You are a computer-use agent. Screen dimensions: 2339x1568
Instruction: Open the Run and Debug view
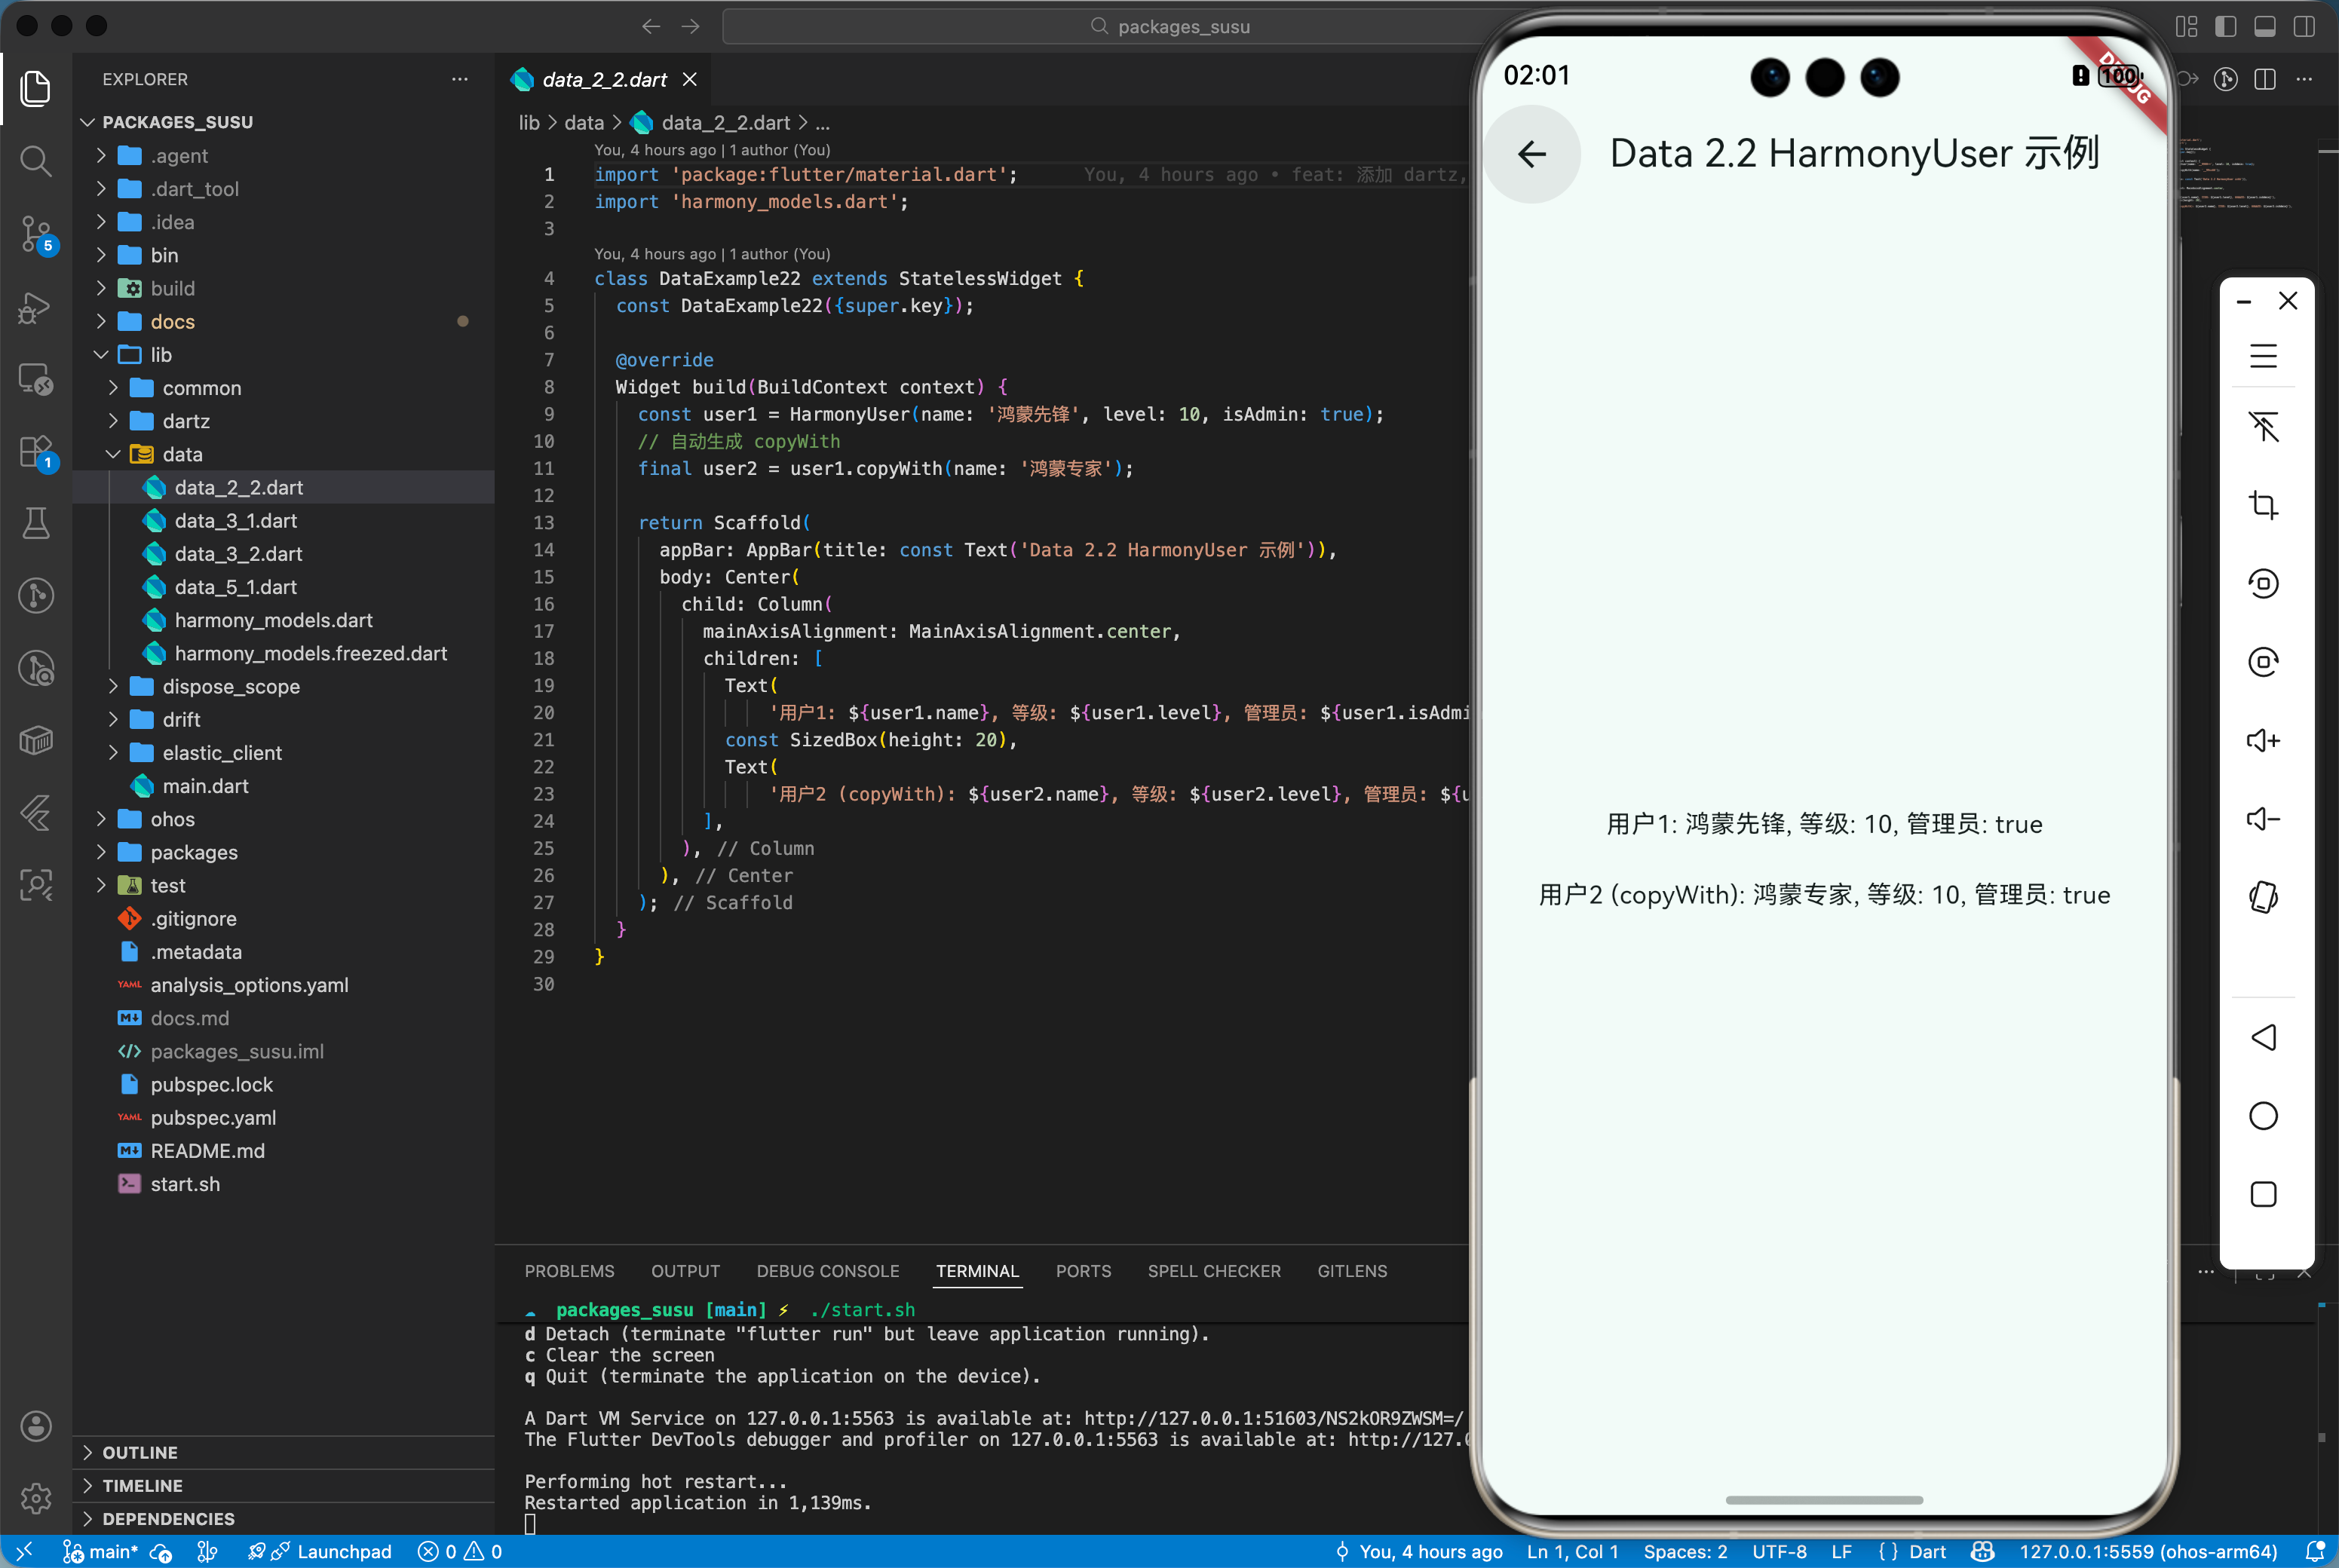tap(36, 307)
